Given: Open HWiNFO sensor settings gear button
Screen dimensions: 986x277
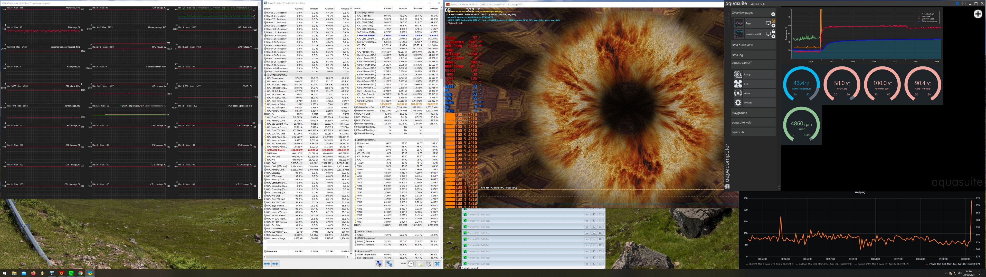Looking at the screenshot, I should pyautogui.click(x=428, y=264).
